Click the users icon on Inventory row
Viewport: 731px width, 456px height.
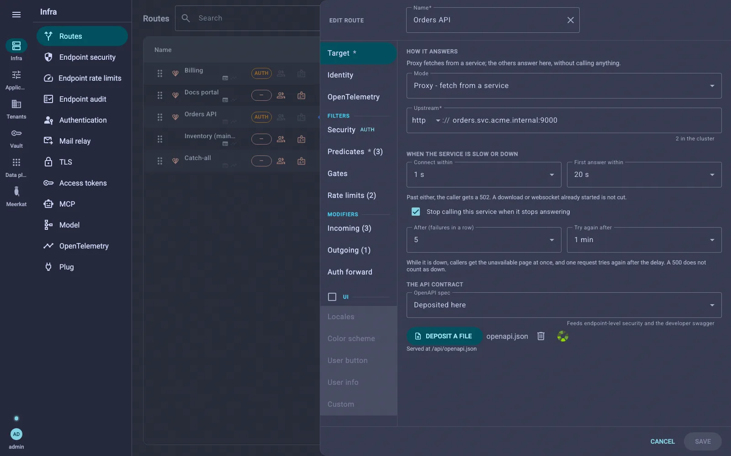point(281,139)
